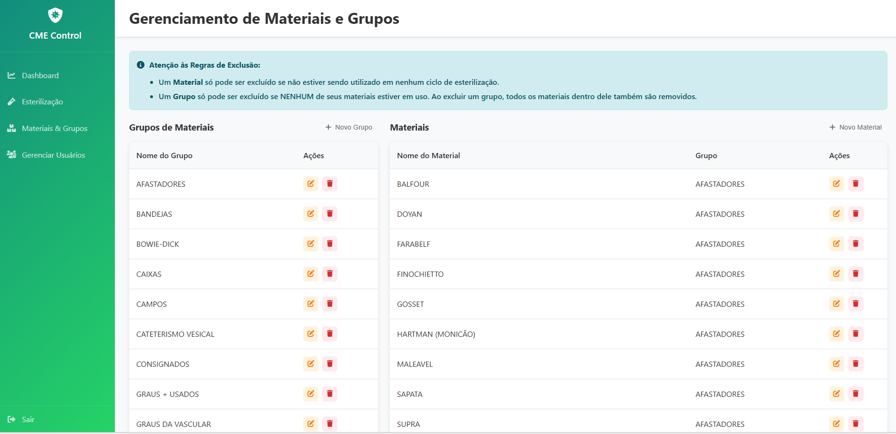Log out with Sair

(x=57, y=419)
